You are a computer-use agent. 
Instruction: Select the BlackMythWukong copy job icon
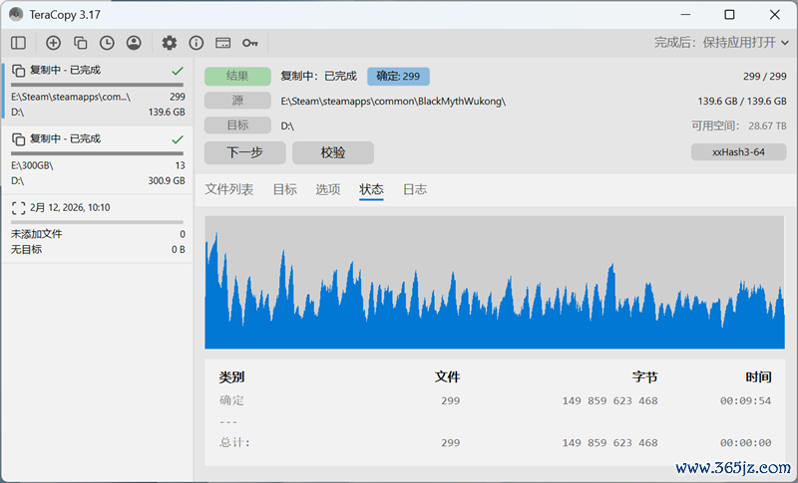tap(18, 70)
